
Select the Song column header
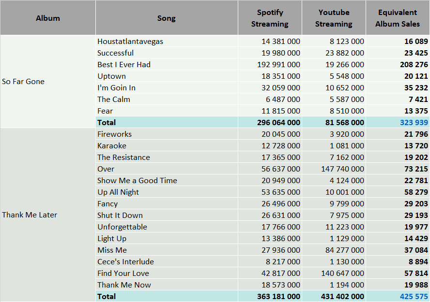167,18
